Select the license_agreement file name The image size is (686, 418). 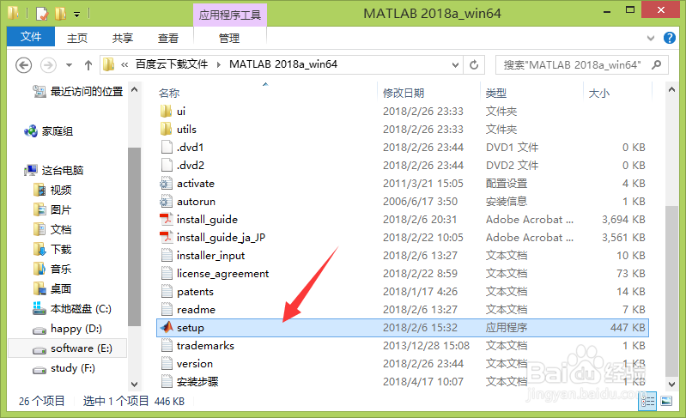[x=222, y=273]
